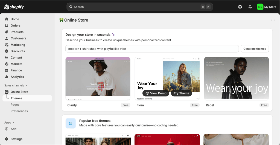
Task: Click the Popular free themes blue icon
Action: click(71, 123)
